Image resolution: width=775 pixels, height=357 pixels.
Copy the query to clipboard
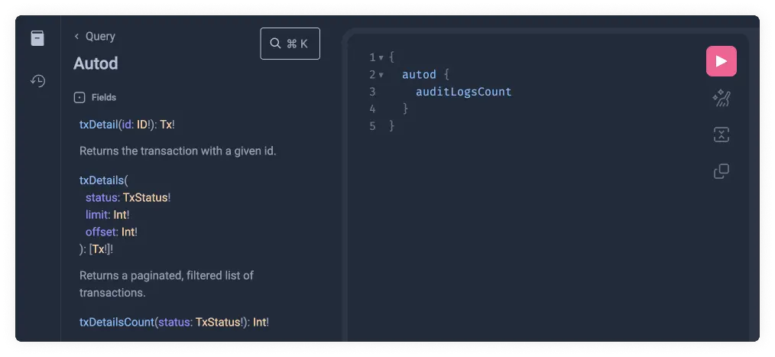721,171
